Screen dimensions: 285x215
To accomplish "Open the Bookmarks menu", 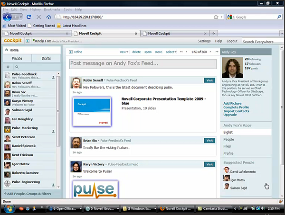I will point(52,9).
